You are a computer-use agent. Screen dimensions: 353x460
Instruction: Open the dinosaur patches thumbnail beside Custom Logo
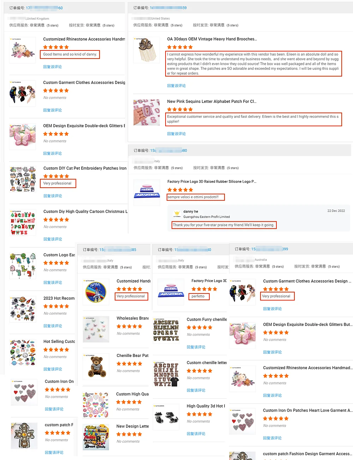[x=23, y=266]
